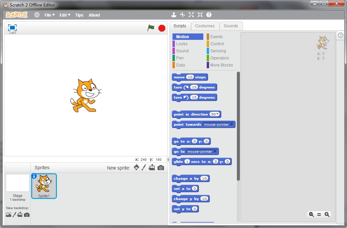Select the Control block category

[221, 44]
